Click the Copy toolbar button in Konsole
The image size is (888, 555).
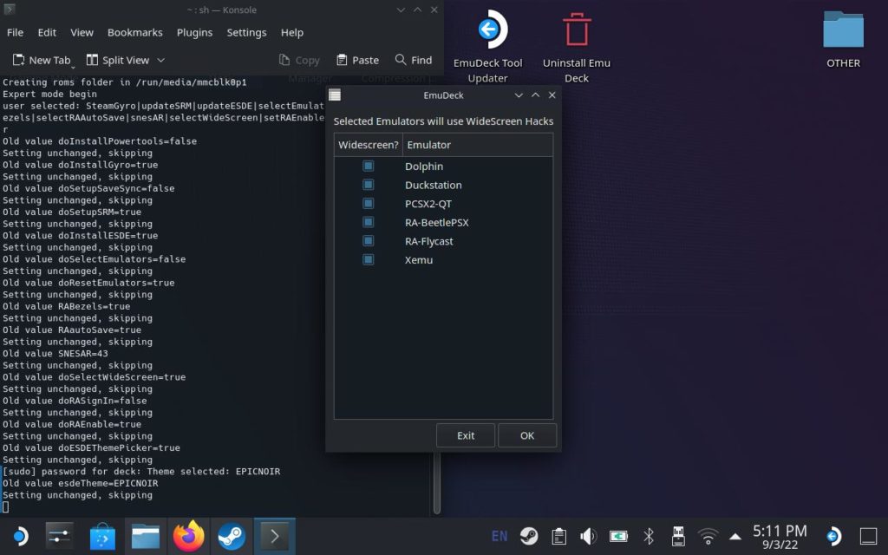click(299, 60)
